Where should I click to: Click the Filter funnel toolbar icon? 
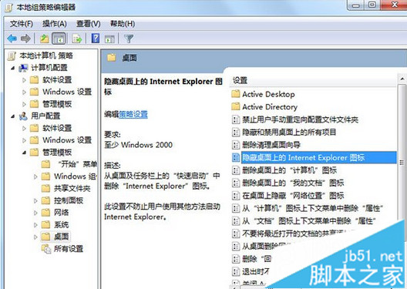coord(129,39)
